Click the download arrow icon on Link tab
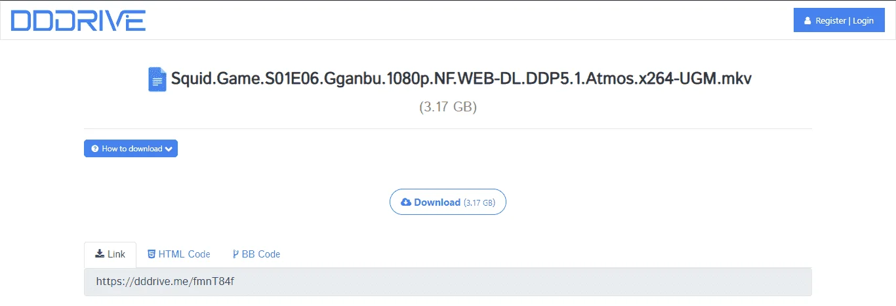The width and height of the screenshot is (896, 306). click(100, 254)
